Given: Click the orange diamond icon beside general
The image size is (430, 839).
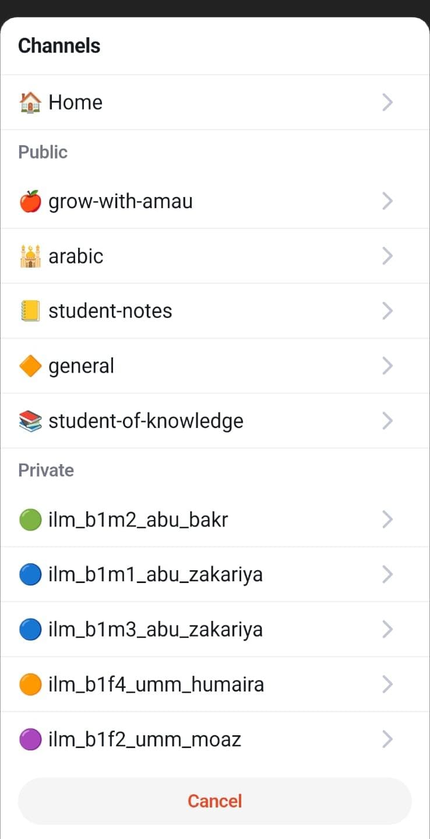Looking at the screenshot, I should pyautogui.click(x=30, y=366).
